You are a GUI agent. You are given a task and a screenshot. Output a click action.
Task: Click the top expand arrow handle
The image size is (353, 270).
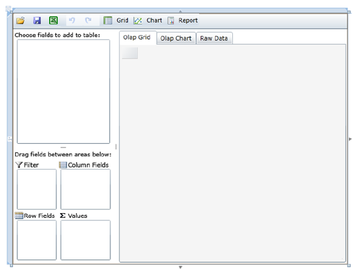[x=180, y=11]
